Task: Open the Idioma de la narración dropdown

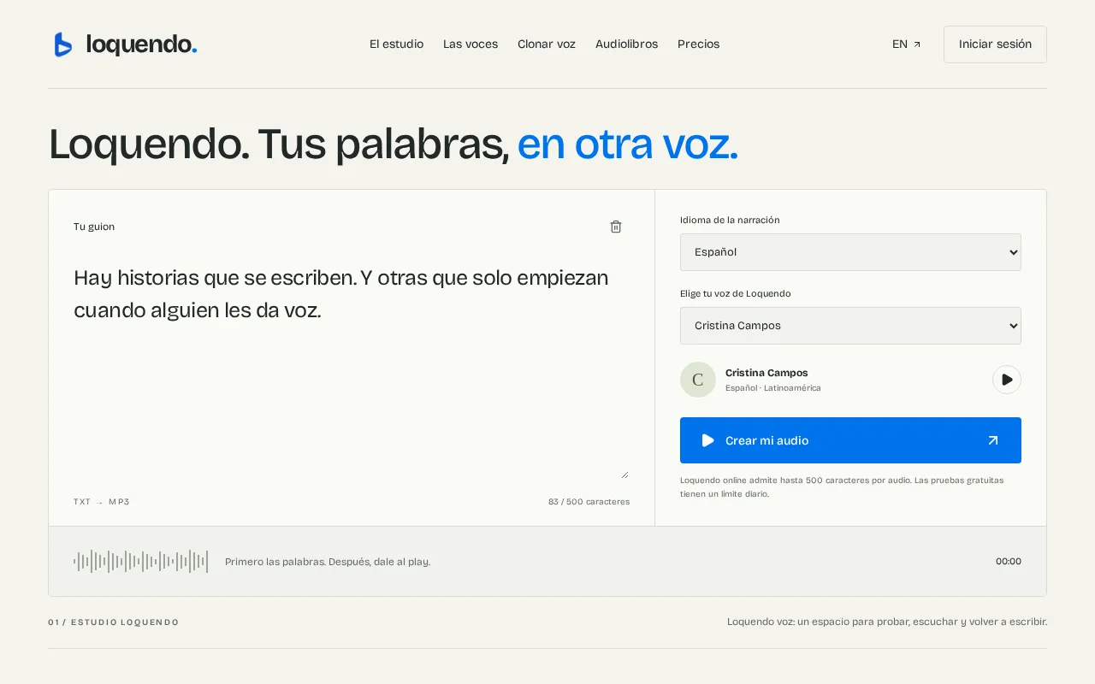Action: tap(850, 252)
